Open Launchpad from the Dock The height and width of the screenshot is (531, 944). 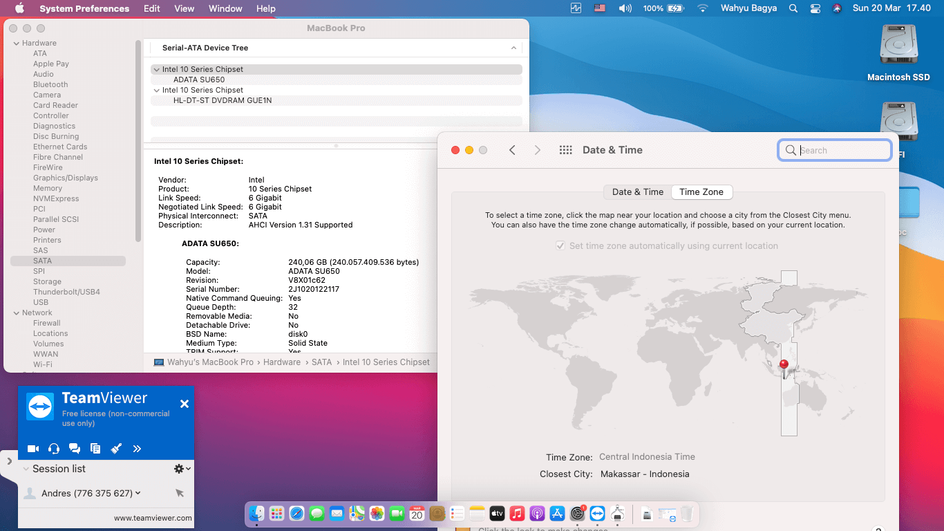277,514
